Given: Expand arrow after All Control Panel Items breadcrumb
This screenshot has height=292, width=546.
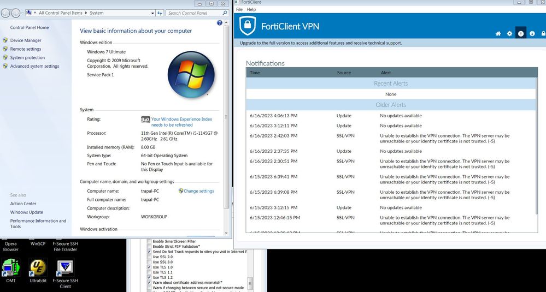Looking at the screenshot, I should [86, 13].
